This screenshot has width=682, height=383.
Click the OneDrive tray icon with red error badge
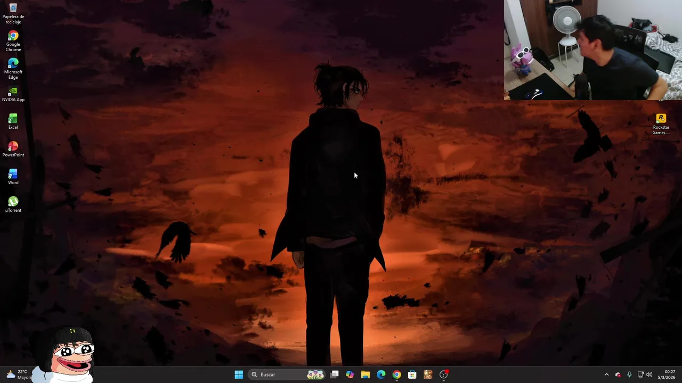[618, 374]
